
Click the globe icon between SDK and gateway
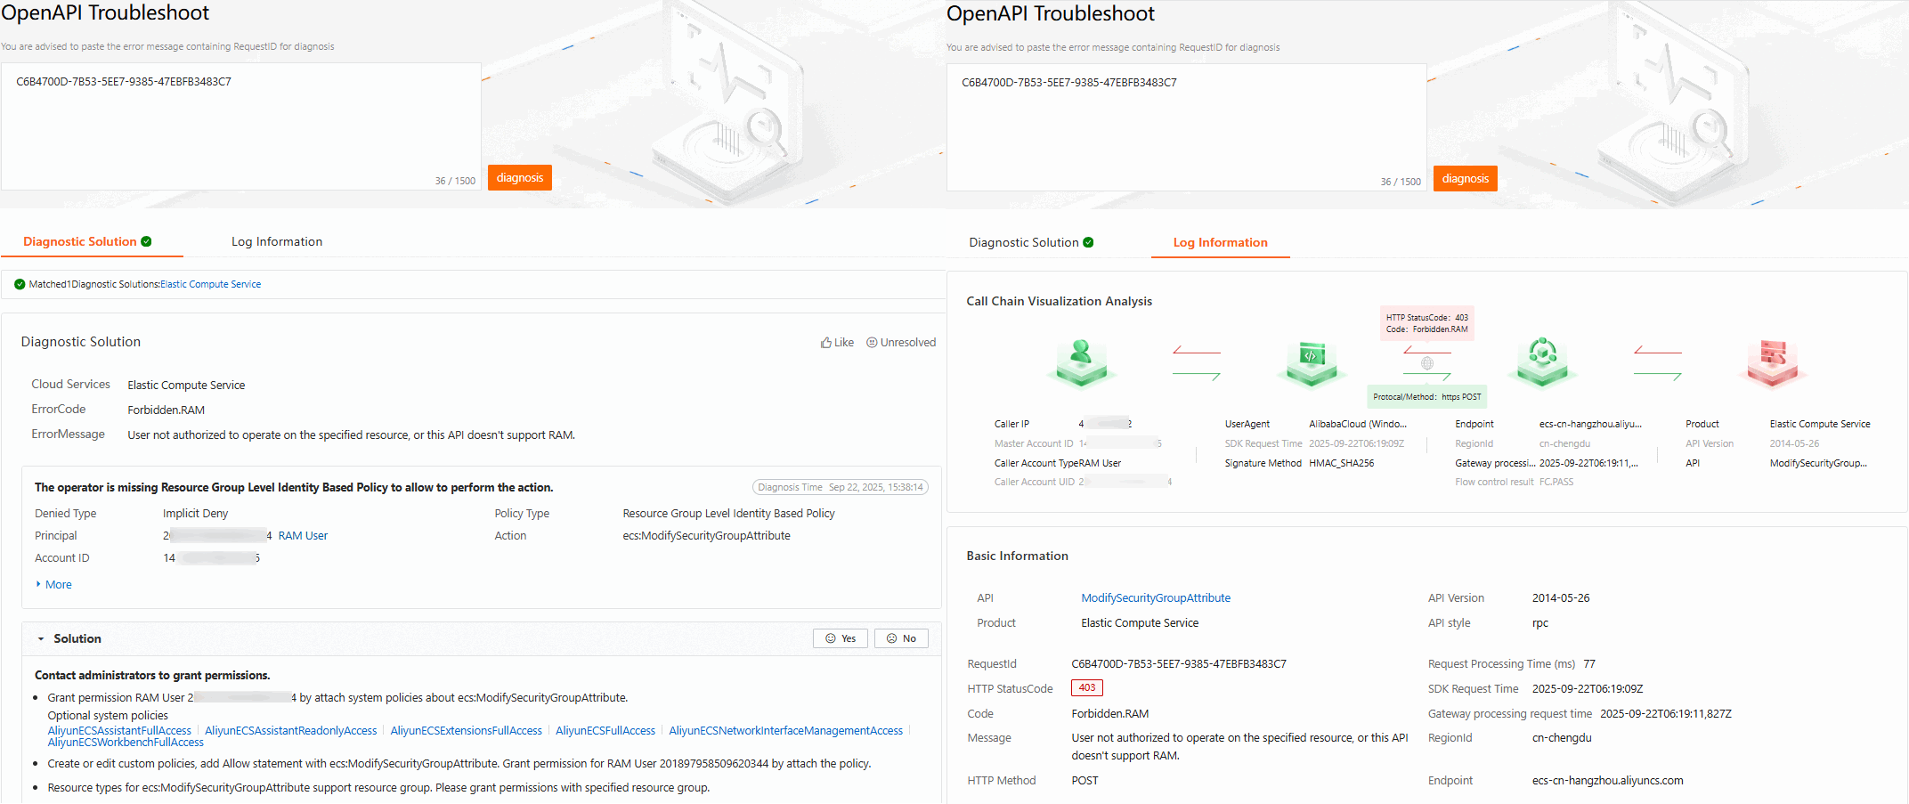[x=1427, y=363]
